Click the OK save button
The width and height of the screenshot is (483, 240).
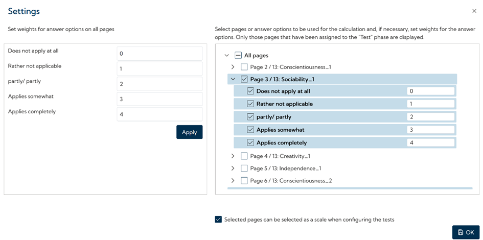tap(466, 232)
